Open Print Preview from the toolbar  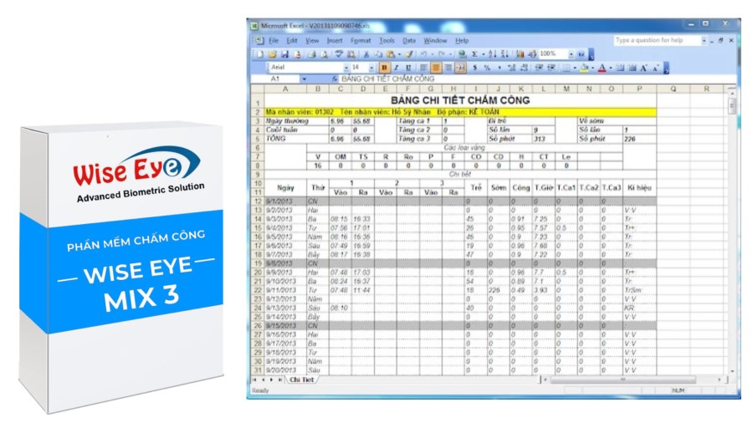pos(324,54)
